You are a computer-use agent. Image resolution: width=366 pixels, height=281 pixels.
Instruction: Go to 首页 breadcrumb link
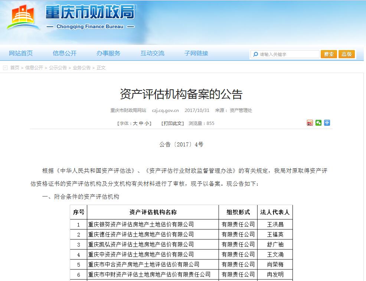tap(15, 68)
